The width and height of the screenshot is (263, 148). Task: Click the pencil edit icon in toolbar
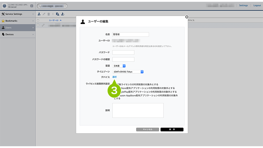point(44,14)
